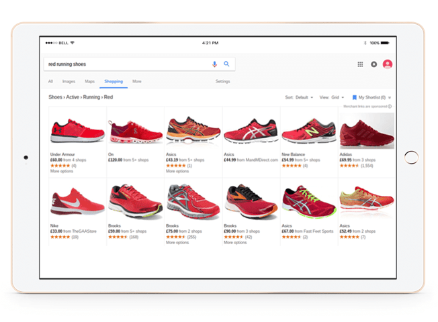Viewport: 438px width, 322px height.
Task: Click the Adidas product name
Action: [x=346, y=154]
